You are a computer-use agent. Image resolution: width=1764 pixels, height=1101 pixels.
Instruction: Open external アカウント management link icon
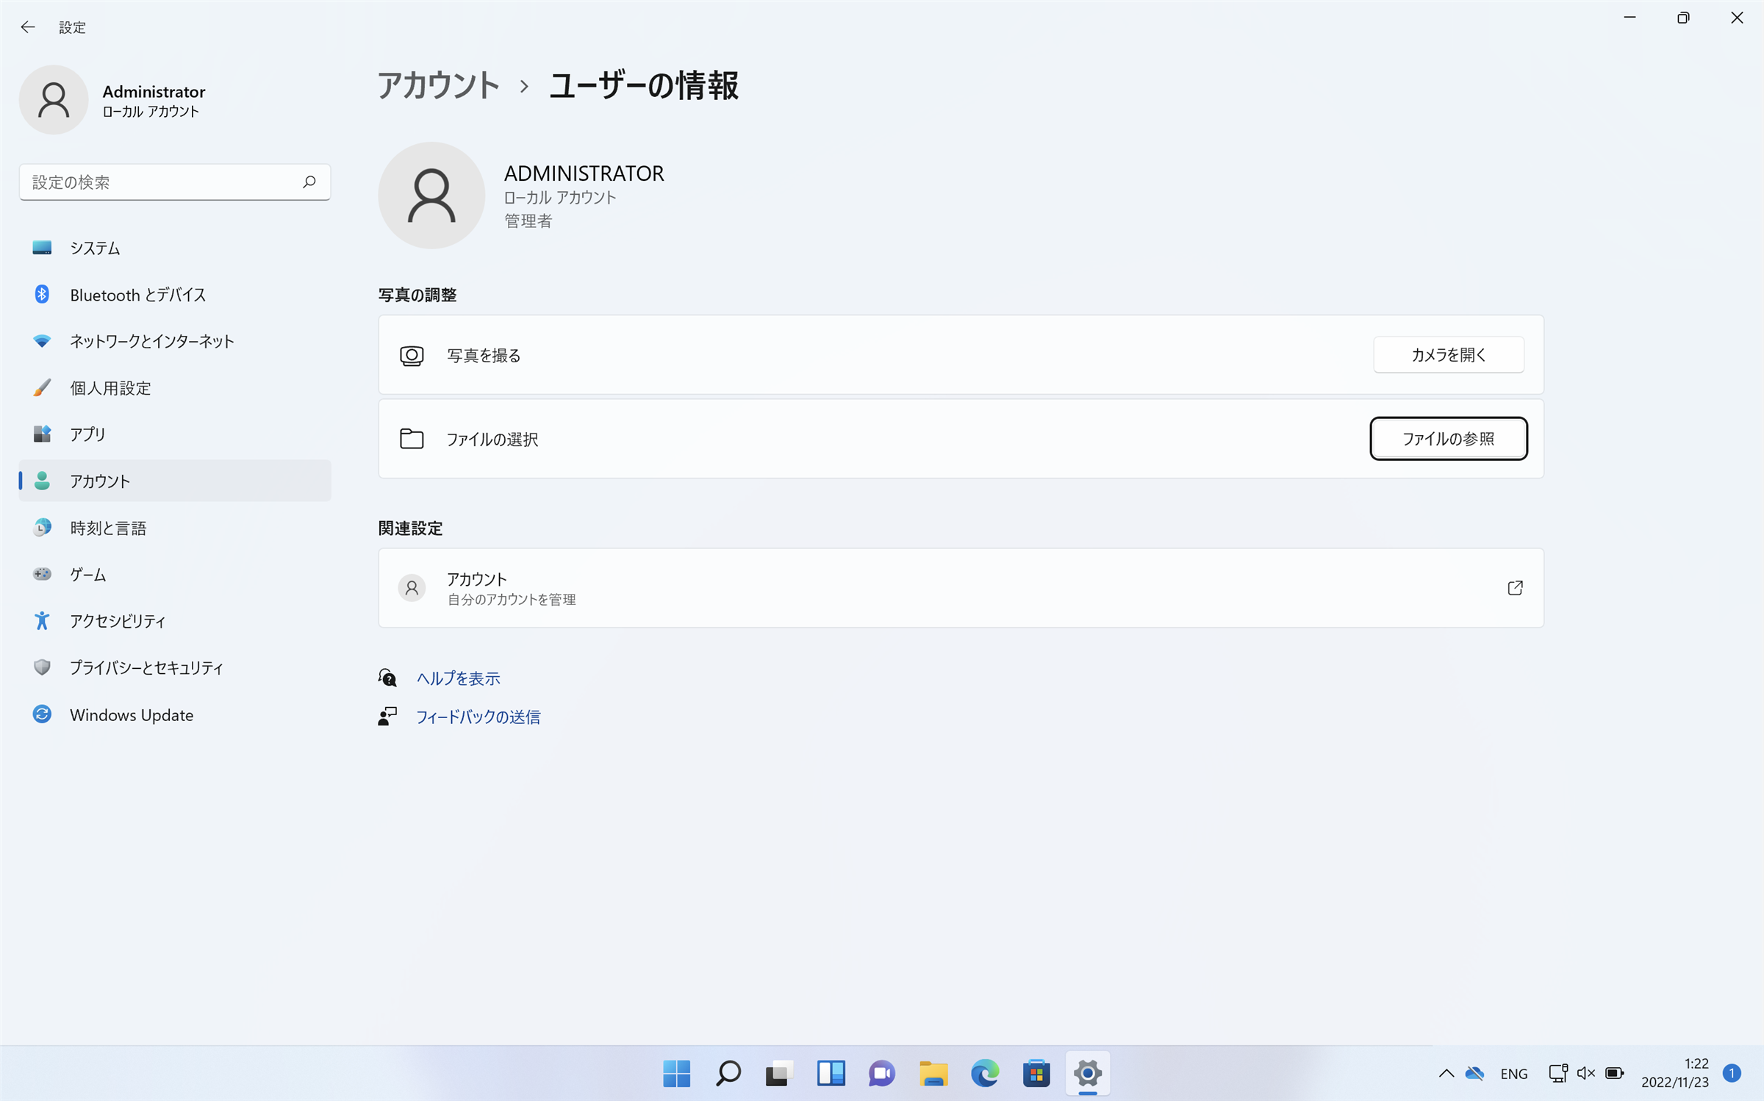click(x=1515, y=588)
